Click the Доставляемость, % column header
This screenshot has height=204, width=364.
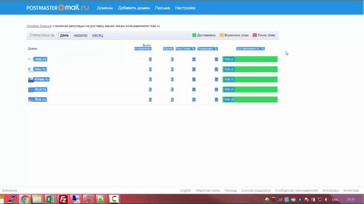250,49
